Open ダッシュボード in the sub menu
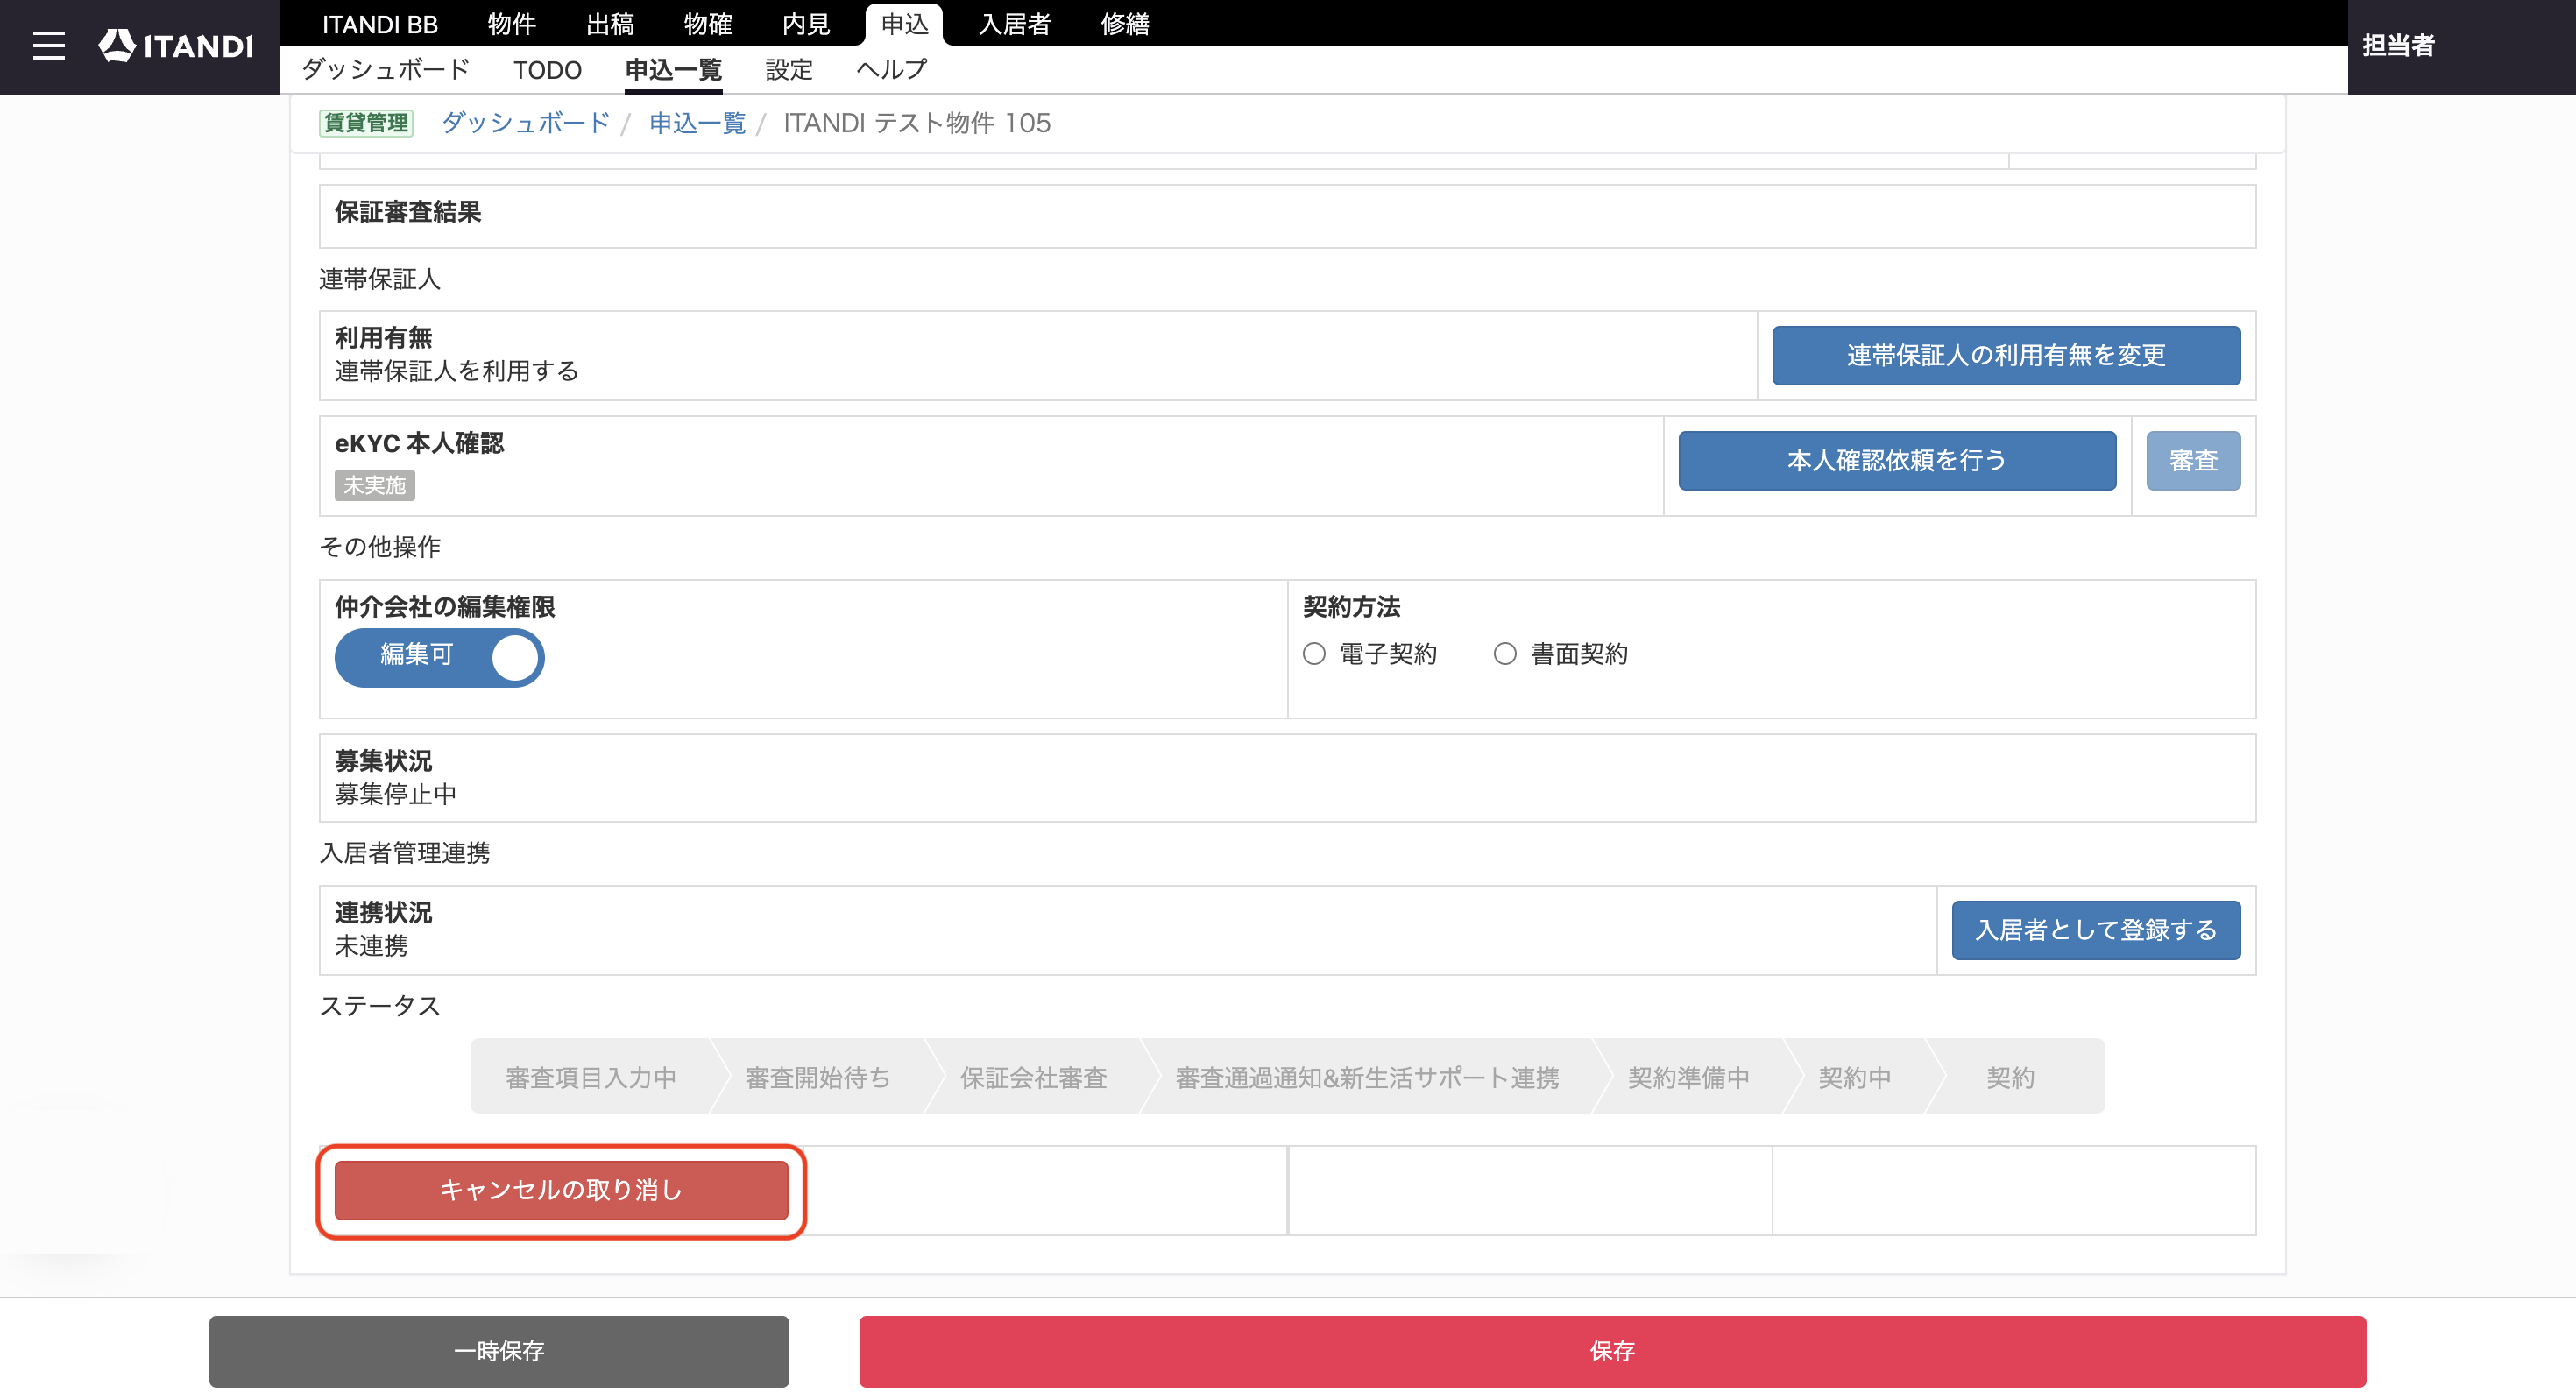This screenshot has width=2576, height=1400. click(x=386, y=70)
